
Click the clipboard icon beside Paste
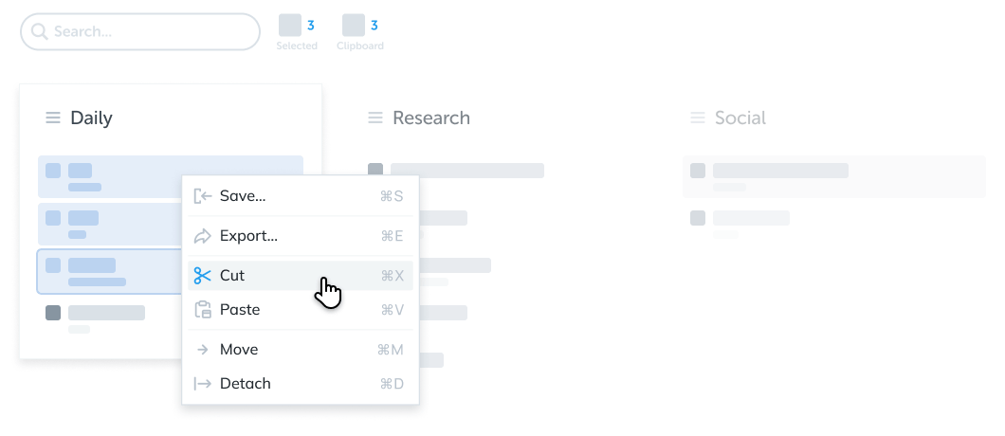(202, 310)
